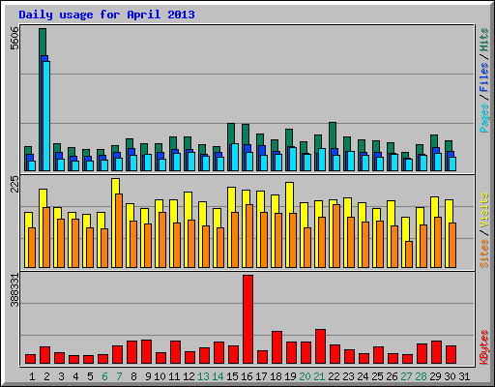This screenshot has height=387, width=495.
Task: Click the orange sites bar for day 27
Action: coord(409,254)
